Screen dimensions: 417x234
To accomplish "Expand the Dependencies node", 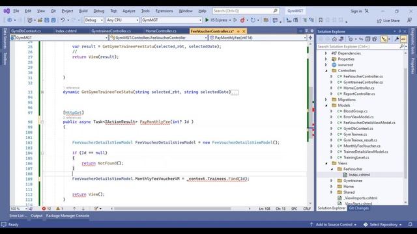I will point(326,53).
